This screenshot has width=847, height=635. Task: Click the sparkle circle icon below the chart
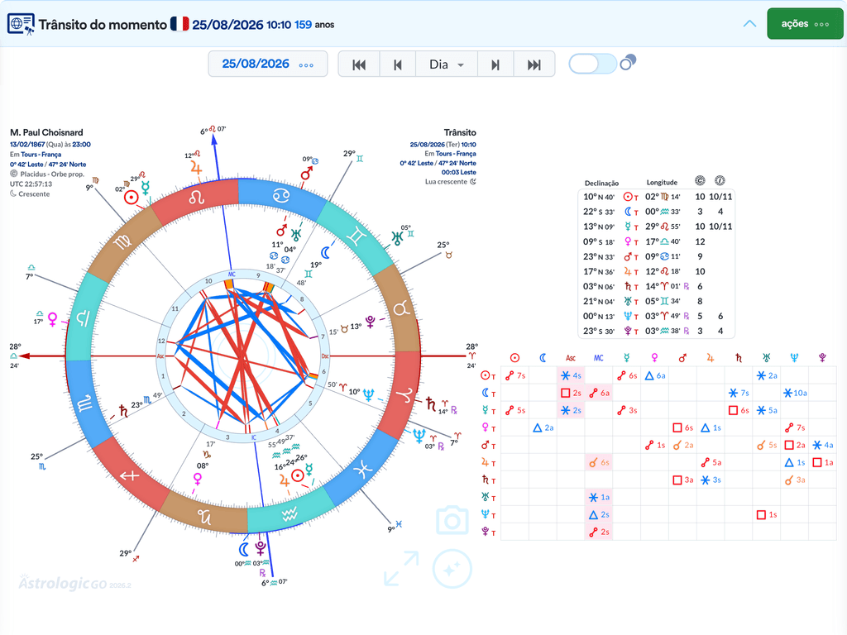(452, 569)
